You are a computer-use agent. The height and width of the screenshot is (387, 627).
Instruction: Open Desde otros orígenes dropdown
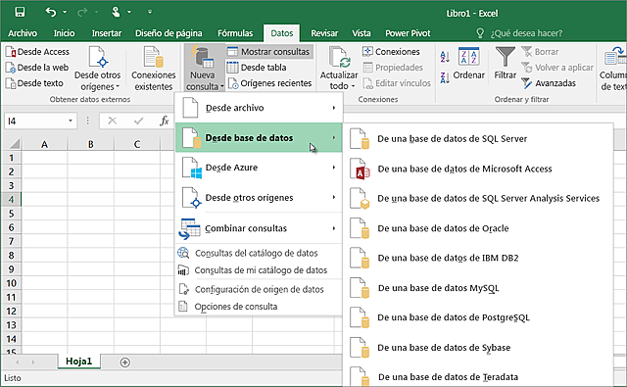point(97,69)
